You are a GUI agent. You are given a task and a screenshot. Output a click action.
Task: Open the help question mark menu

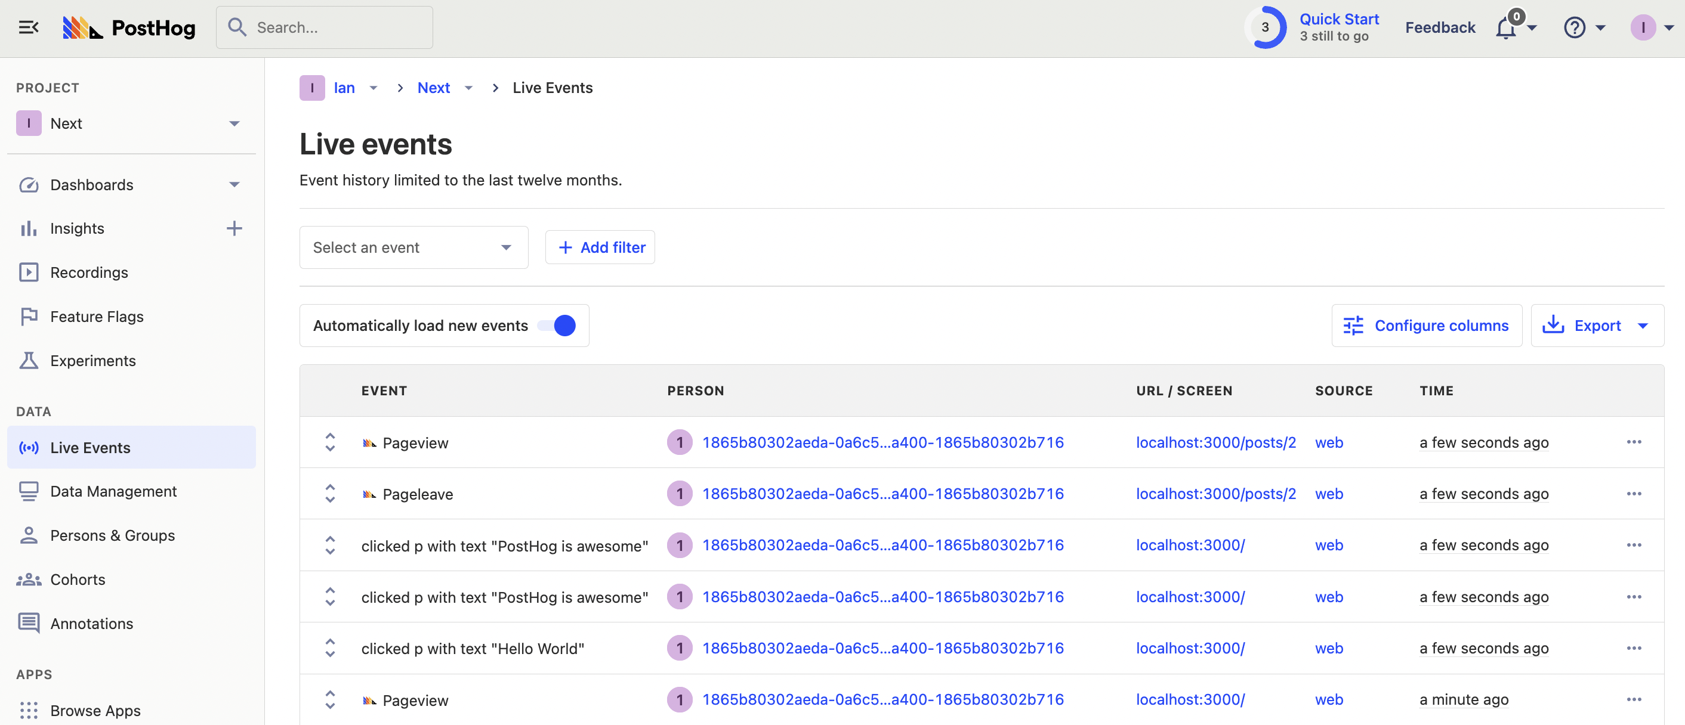[1575, 28]
